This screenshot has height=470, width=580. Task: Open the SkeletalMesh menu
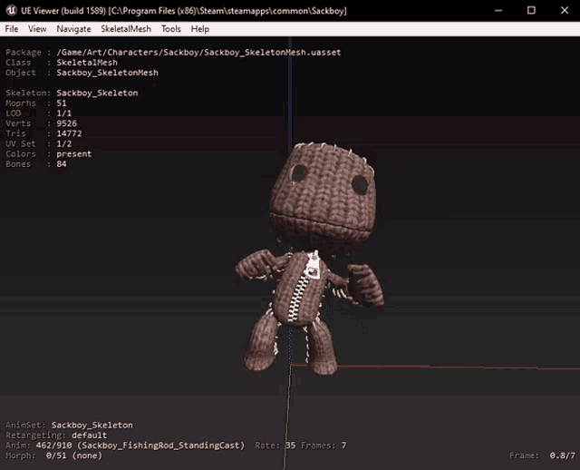tap(126, 29)
